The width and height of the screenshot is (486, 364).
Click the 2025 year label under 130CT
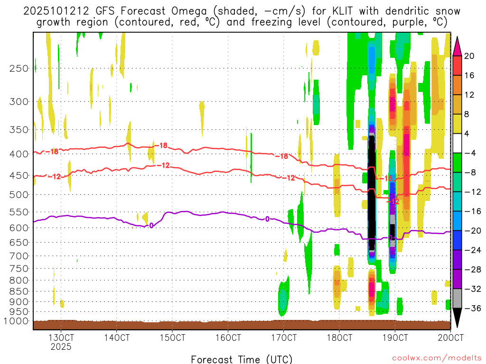[x=61, y=346]
